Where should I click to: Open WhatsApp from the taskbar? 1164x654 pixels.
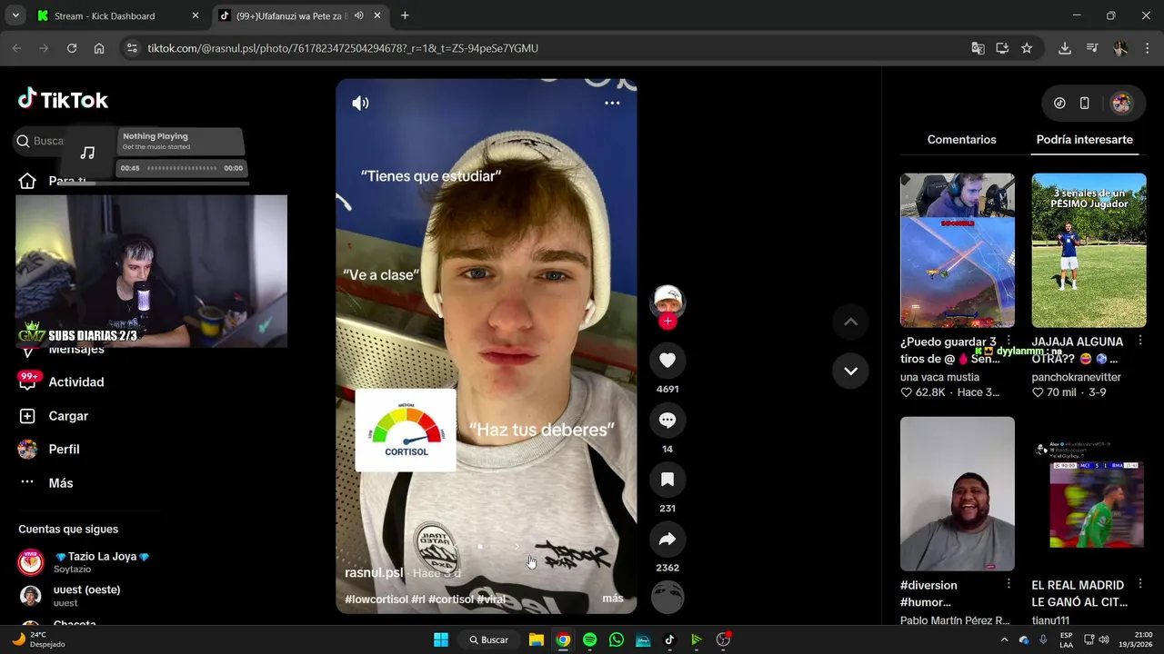pos(617,639)
